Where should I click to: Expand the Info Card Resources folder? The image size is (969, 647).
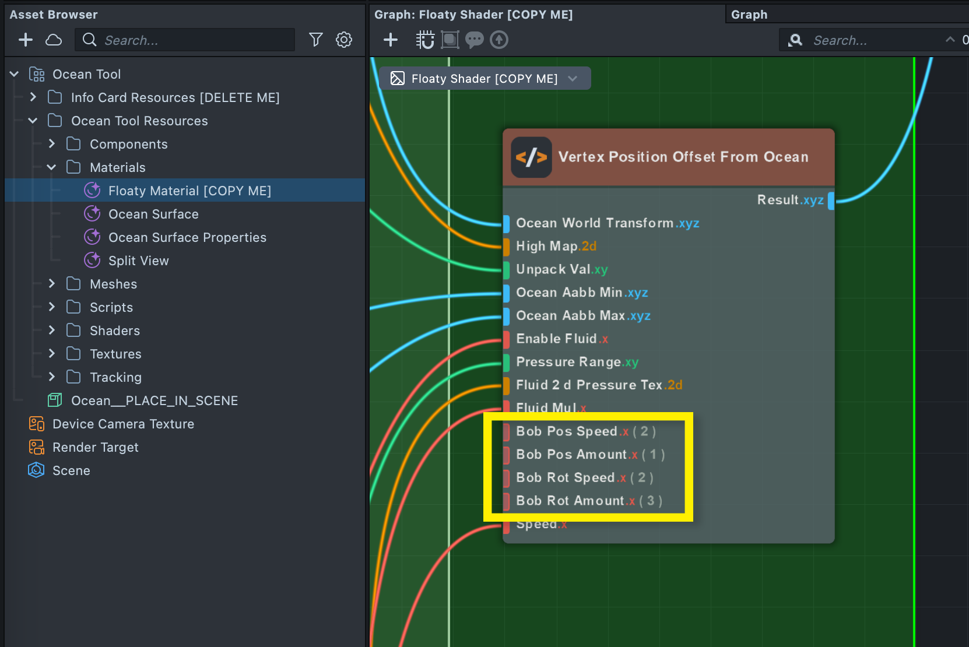click(x=33, y=97)
